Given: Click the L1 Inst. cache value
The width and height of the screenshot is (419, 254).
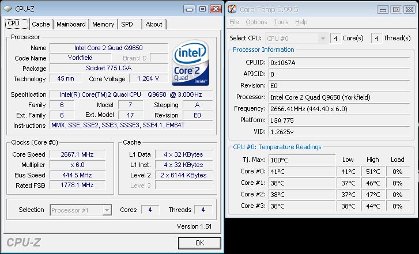Looking at the screenshot, I should coord(184,165).
